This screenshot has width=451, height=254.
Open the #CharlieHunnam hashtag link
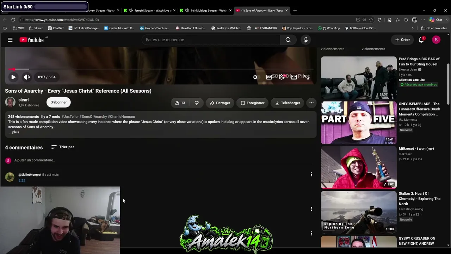121,117
